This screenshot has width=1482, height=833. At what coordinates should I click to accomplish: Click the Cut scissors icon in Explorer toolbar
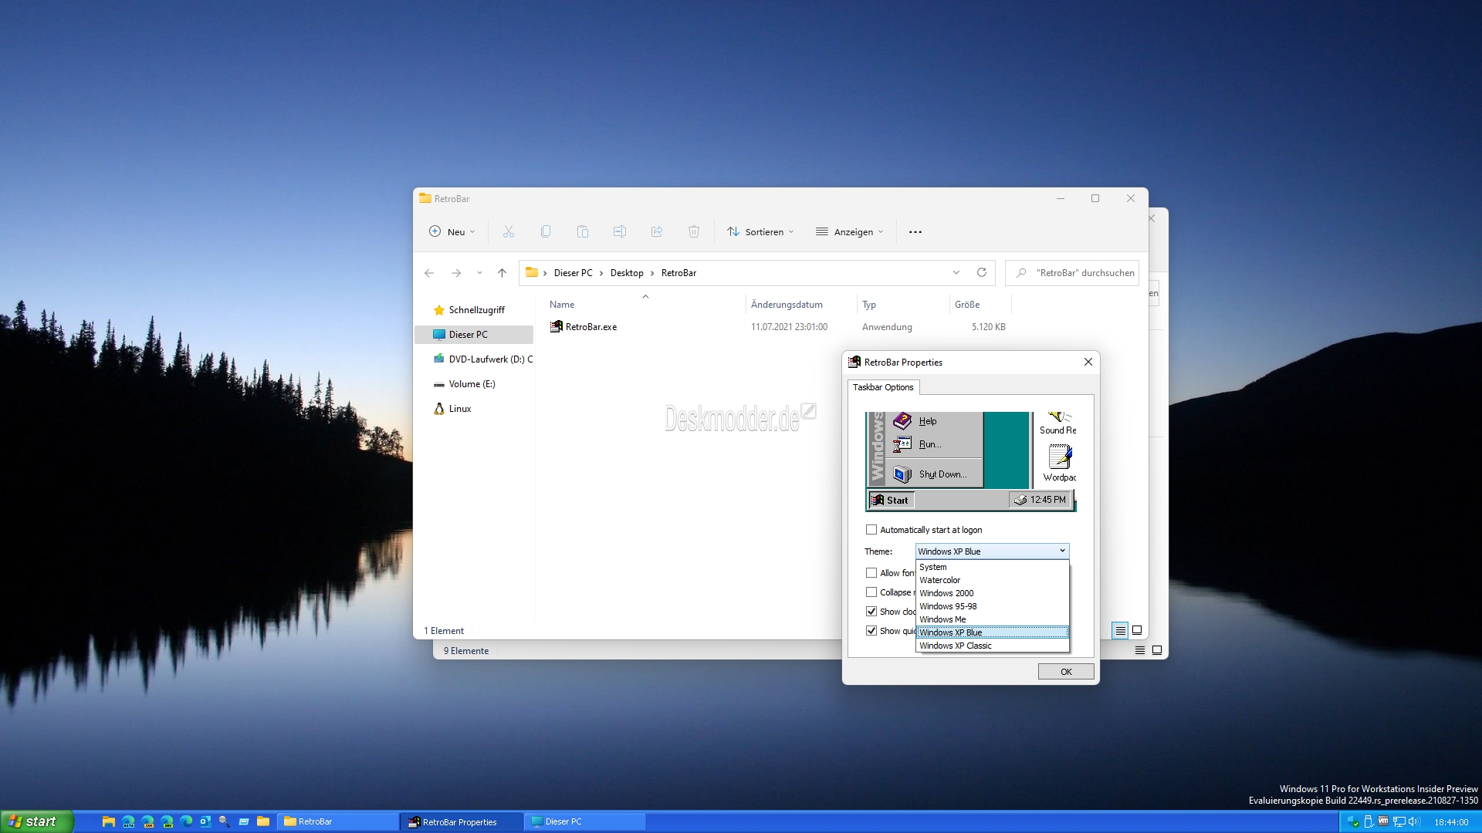point(508,231)
